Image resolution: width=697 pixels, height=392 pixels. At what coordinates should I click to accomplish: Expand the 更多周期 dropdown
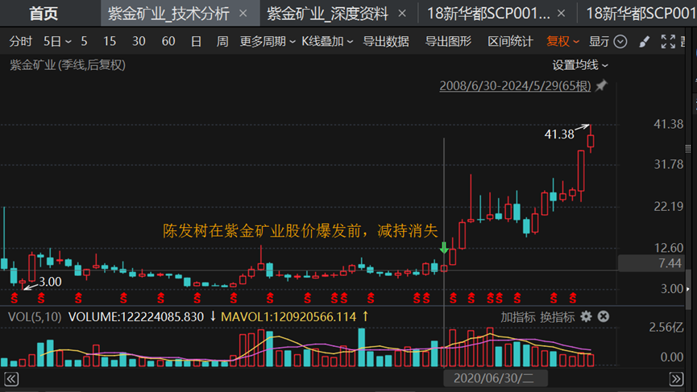268,41
